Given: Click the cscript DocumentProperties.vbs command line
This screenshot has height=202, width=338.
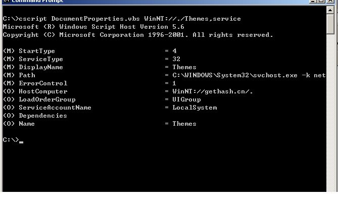Looking at the screenshot, I should (x=122, y=19).
